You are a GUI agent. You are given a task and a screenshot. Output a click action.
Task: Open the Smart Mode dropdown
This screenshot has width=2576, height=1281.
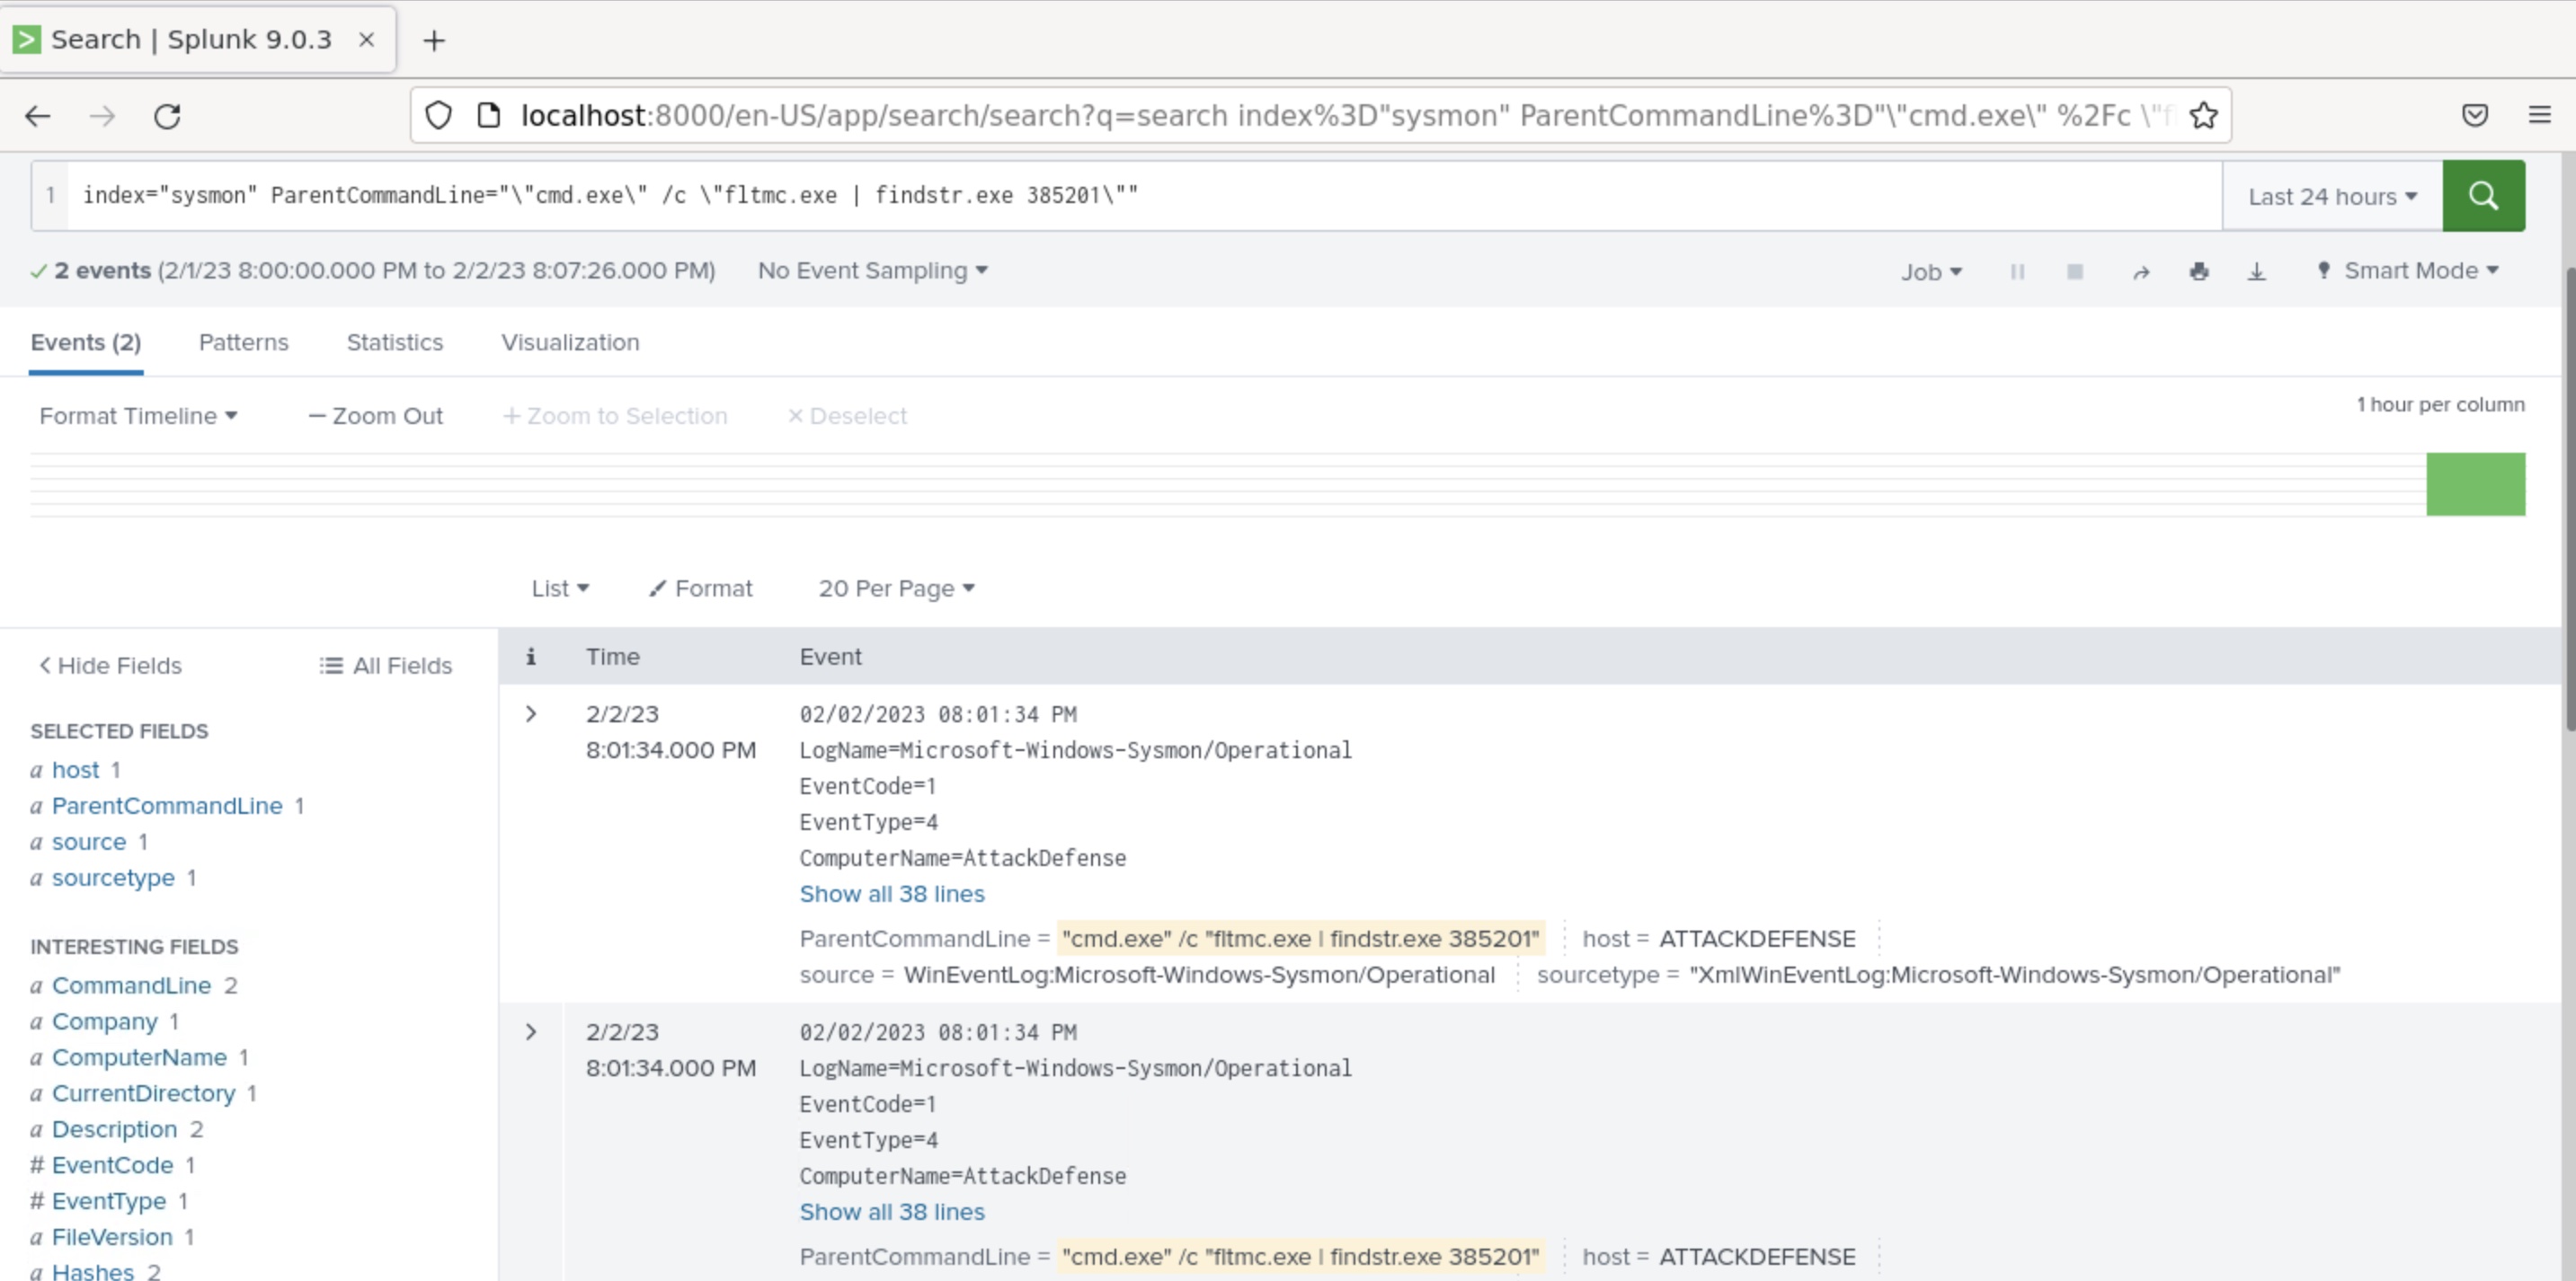tap(2408, 270)
